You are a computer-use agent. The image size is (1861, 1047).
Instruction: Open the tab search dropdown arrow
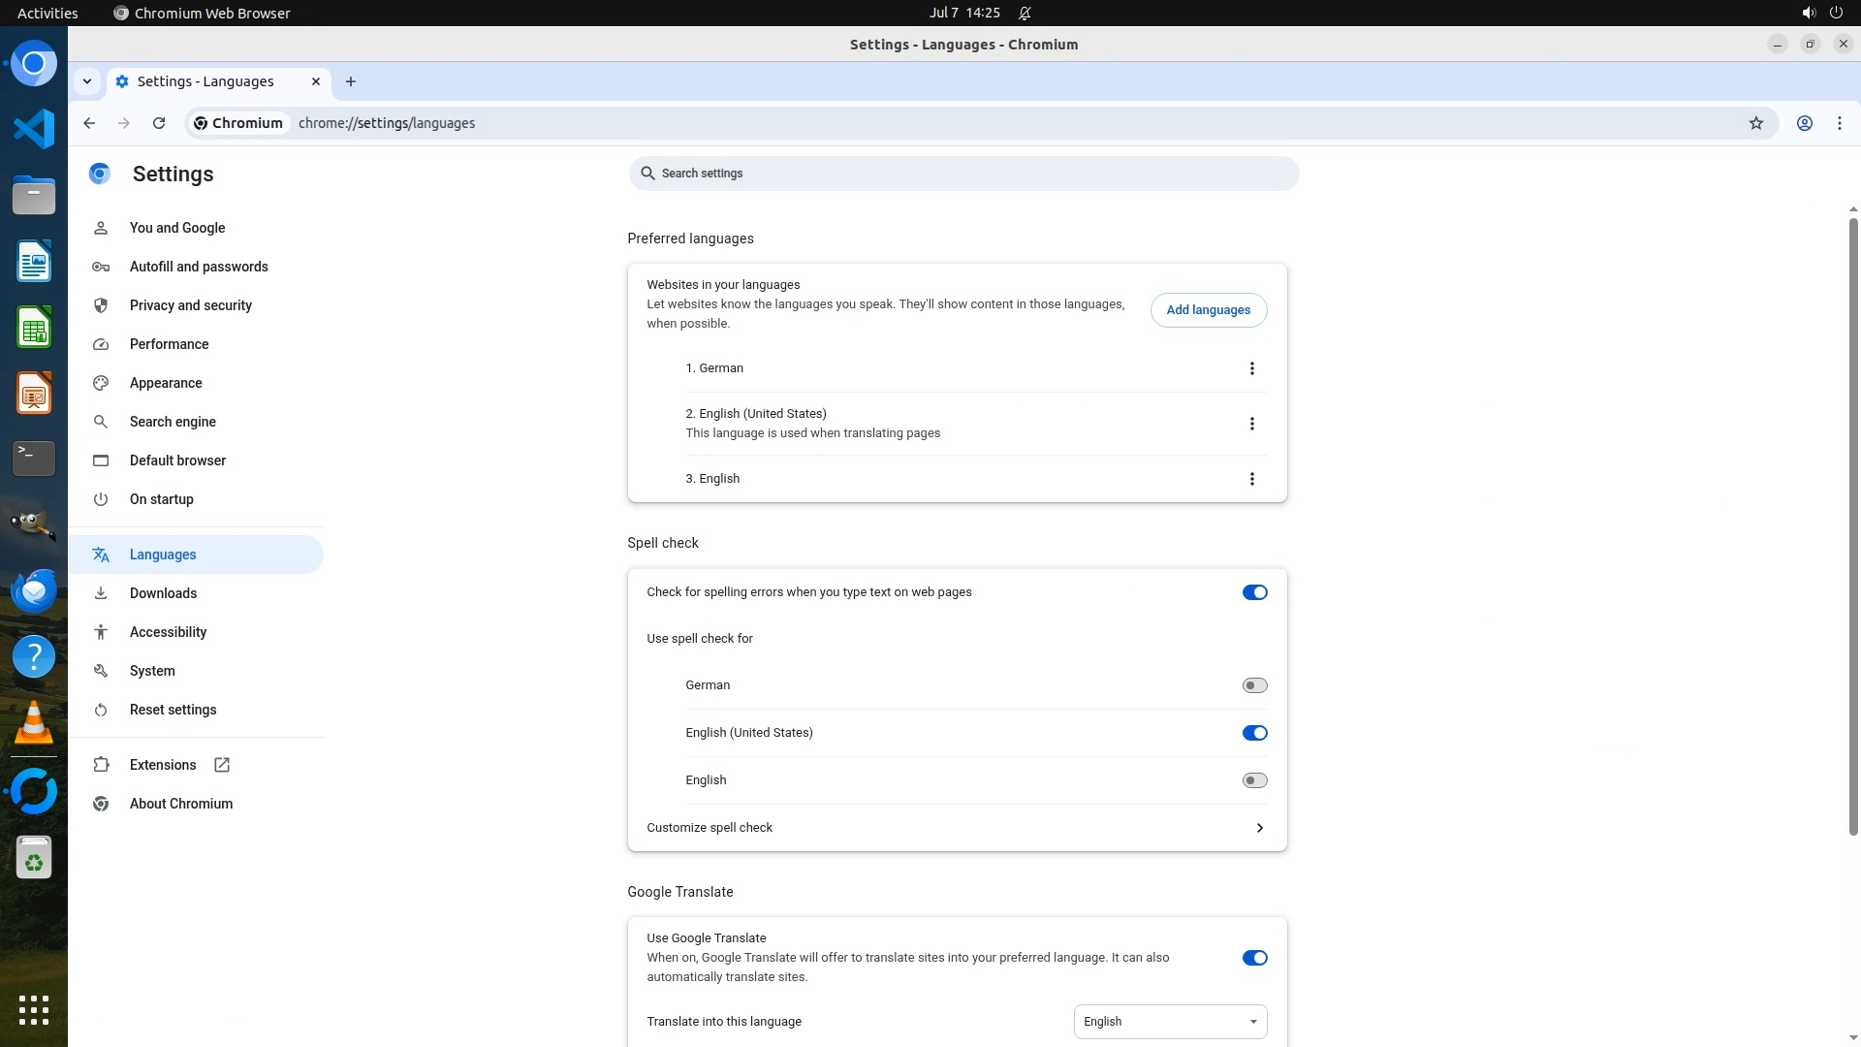tap(87, 81)
